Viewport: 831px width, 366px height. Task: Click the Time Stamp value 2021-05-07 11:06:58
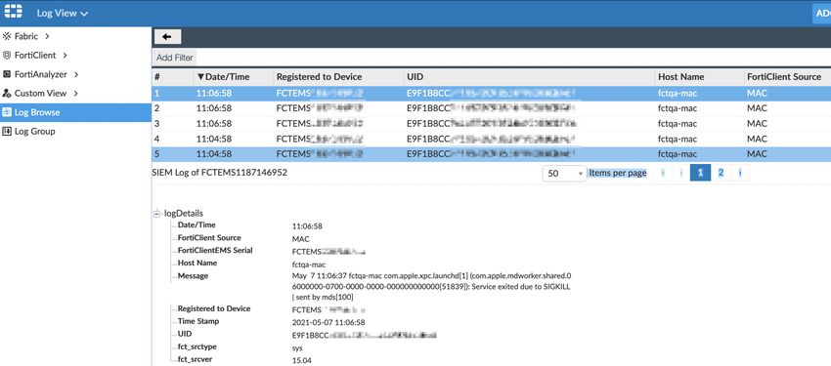328,322
